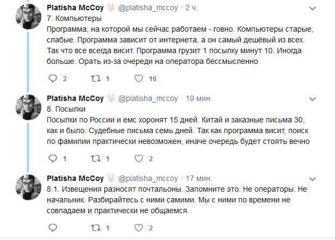Open options chevron on '7. Компьютеры' tweet
This screenshot has height=240, width=335.
313,9
